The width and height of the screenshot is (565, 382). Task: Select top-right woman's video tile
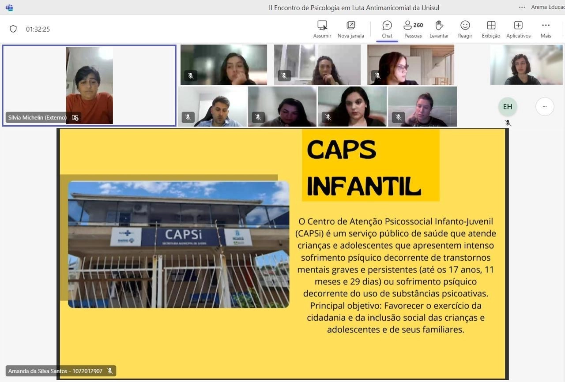point(526,65)
